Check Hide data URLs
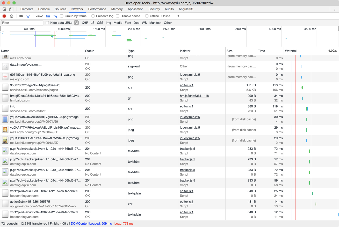The height and width of the screenshot is (227, 339). [x=47, y=23]
